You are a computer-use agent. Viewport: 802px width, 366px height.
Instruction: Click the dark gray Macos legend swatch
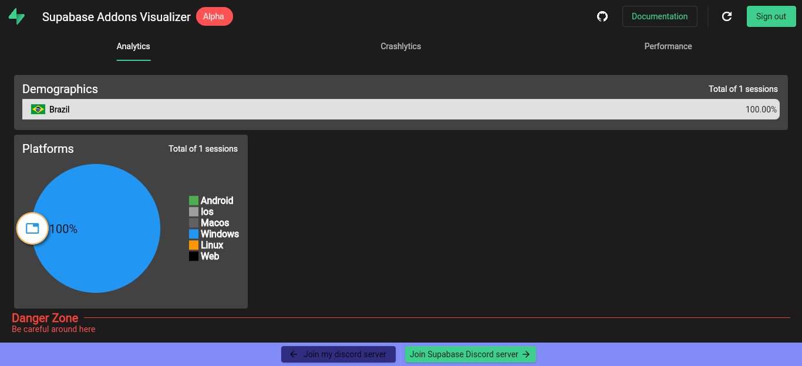click(194, 223)
